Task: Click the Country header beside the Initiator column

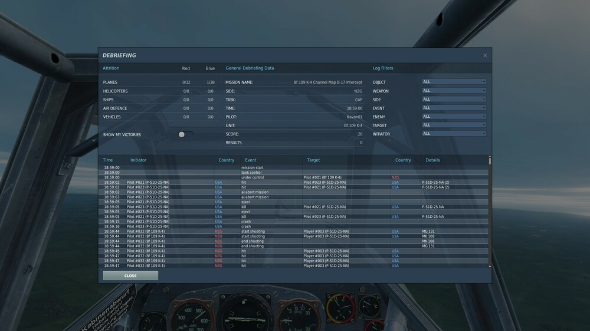Action: tap(226, 160)
